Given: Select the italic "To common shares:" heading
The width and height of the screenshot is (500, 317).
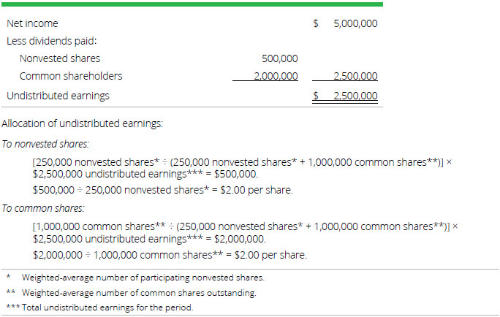Looking at the screenshot, I should 42,208.
